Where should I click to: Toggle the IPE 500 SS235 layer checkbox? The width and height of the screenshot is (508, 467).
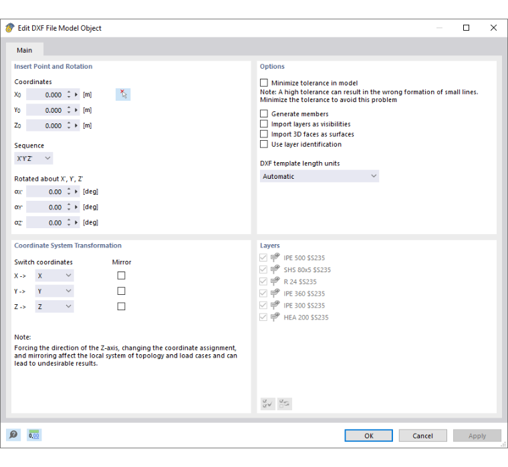pyautogui.click(x=263, y=258)
